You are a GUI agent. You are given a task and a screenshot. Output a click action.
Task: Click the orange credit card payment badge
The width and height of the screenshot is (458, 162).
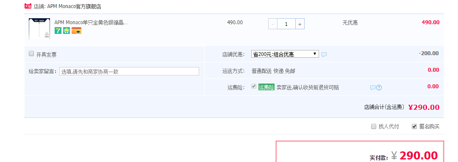pyautogui.click(x=77, y=31)
